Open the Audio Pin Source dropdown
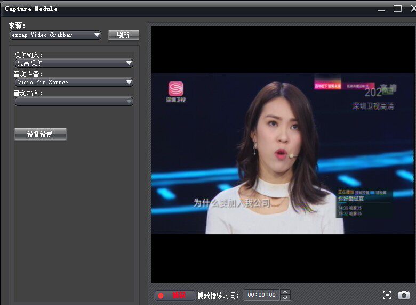The image size is (416, 305). [x=74, y=83]
